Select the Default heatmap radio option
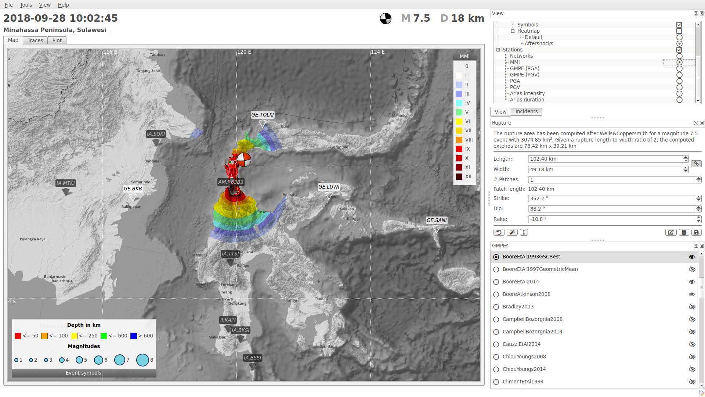Image resolution: width=705 pixels, height=397 pixels. click(679, 37)
